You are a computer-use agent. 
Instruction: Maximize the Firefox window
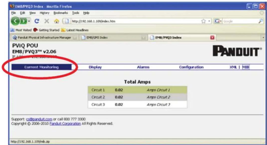[x=256, y=6]
